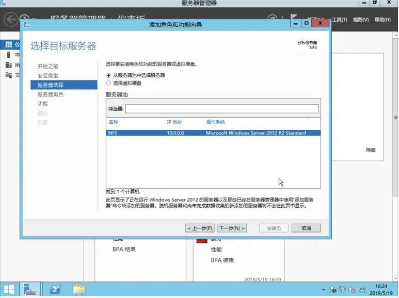399x298 pixels.
Task: Sort by the IP 地址 column header
Action: click(174, 122)
